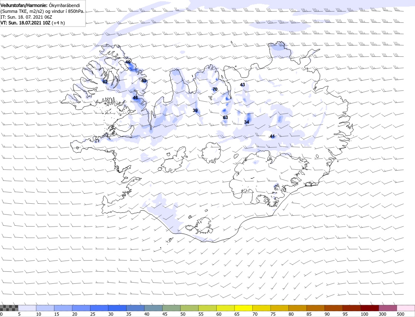Click the 34 value label on the map
Screen dimensions: 415x317
point(247,122)
